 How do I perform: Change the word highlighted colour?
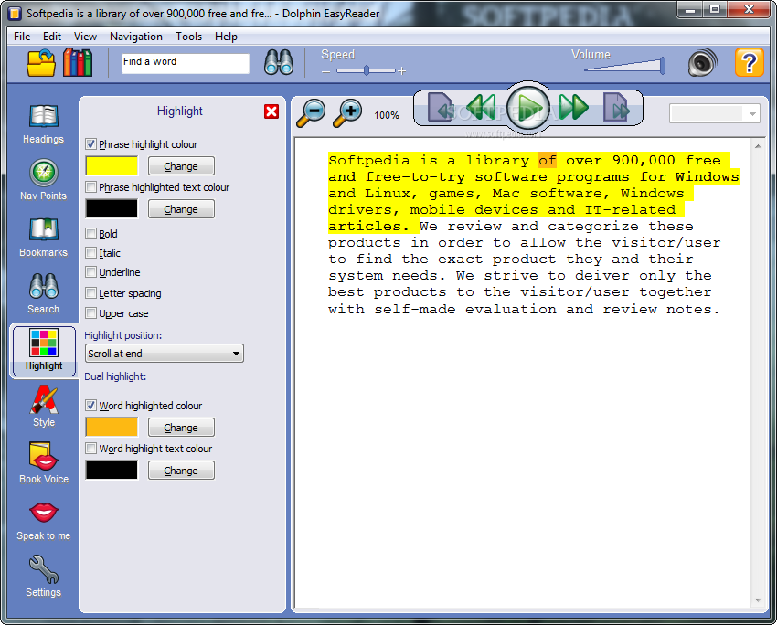tap(181, 428)
